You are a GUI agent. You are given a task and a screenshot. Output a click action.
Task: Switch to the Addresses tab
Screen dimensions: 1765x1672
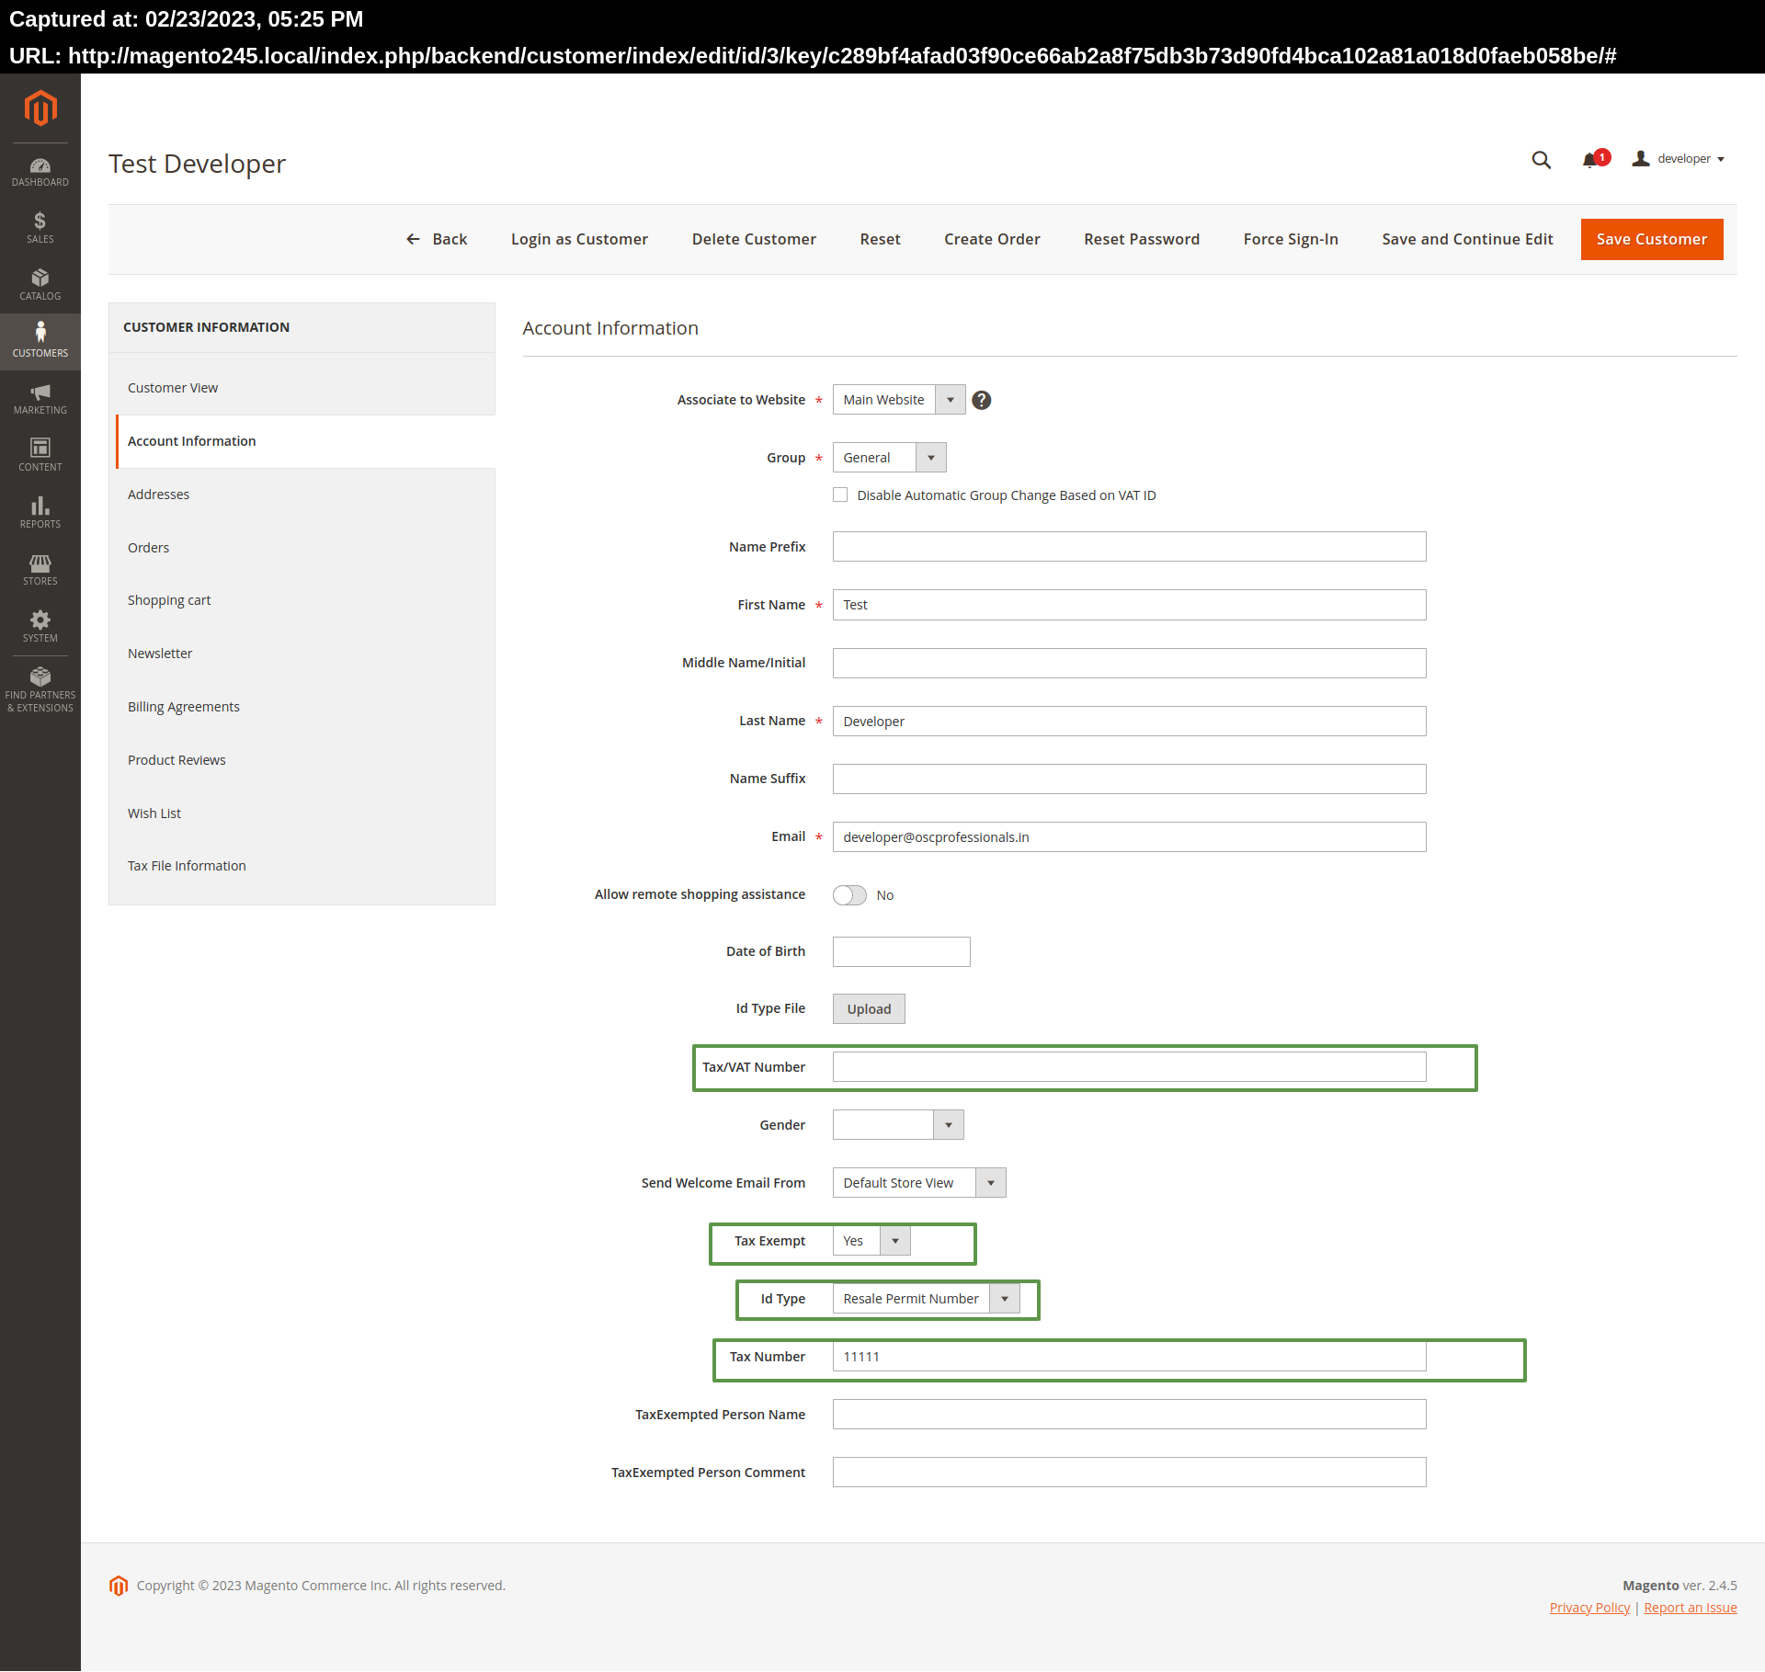tap(158, 494)
